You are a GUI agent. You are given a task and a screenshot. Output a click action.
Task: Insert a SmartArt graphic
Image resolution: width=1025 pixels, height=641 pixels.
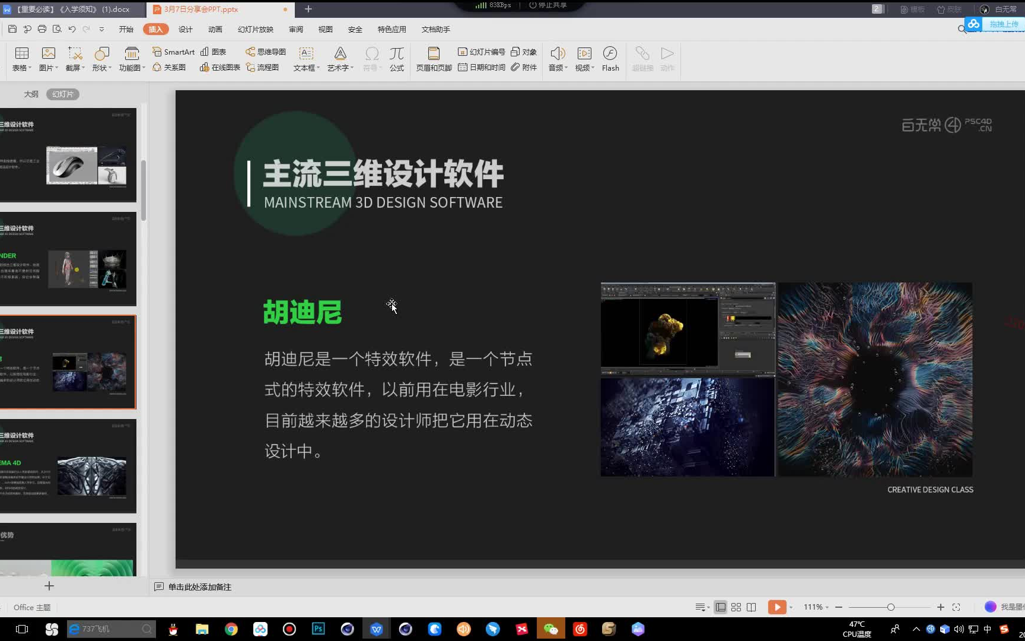(173, 52)
